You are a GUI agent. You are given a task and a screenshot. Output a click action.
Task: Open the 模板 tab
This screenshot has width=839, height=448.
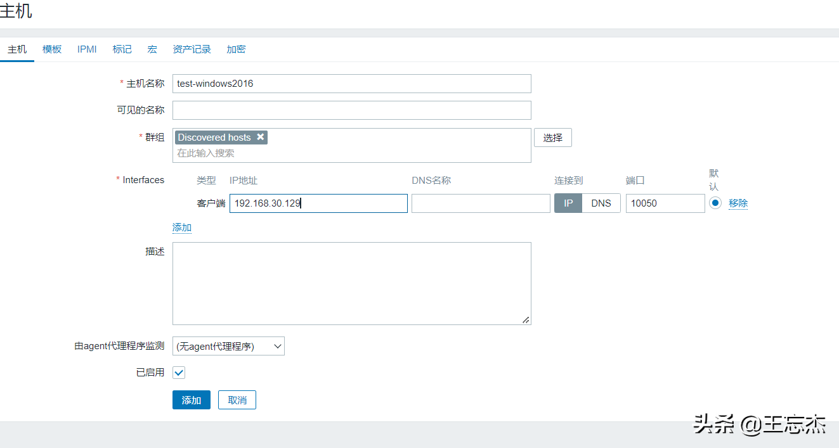(52, 49)
